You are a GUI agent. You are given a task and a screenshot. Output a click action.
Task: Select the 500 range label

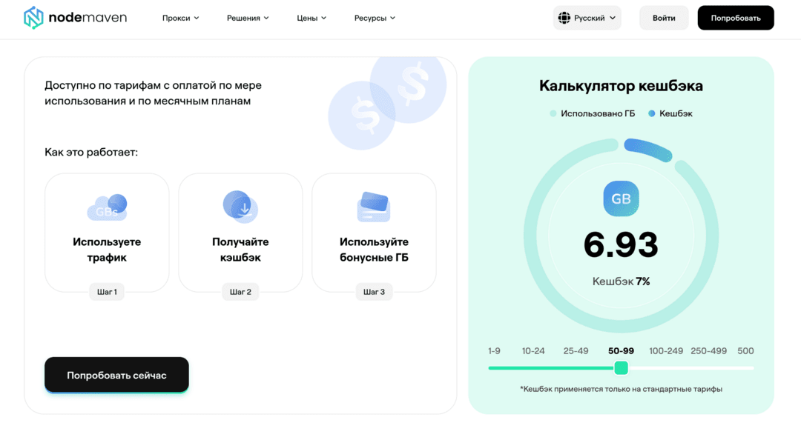pos(745,351)
